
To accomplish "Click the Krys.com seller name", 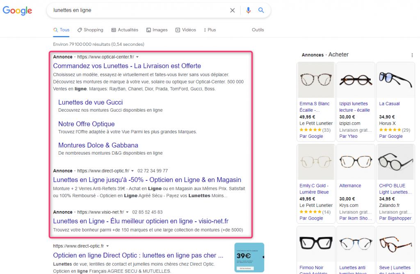I will coord(349,205).
